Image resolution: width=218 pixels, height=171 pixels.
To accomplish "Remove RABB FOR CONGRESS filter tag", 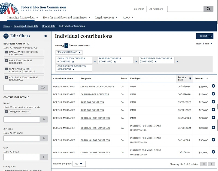I will (115, 62).
